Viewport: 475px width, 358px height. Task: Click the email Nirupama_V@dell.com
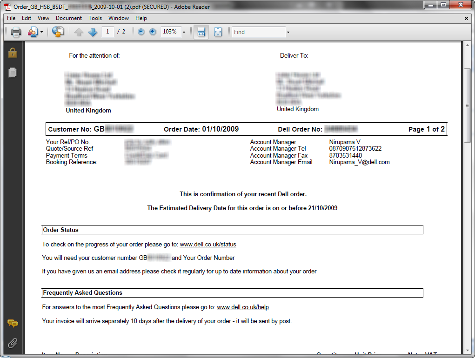point(359,162)
